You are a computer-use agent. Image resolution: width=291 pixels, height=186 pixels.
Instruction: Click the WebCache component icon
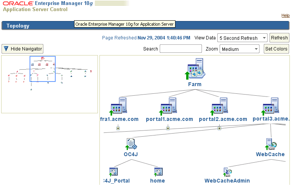click(271, 144)
